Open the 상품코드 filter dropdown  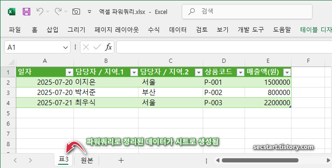tap(240, 73)
